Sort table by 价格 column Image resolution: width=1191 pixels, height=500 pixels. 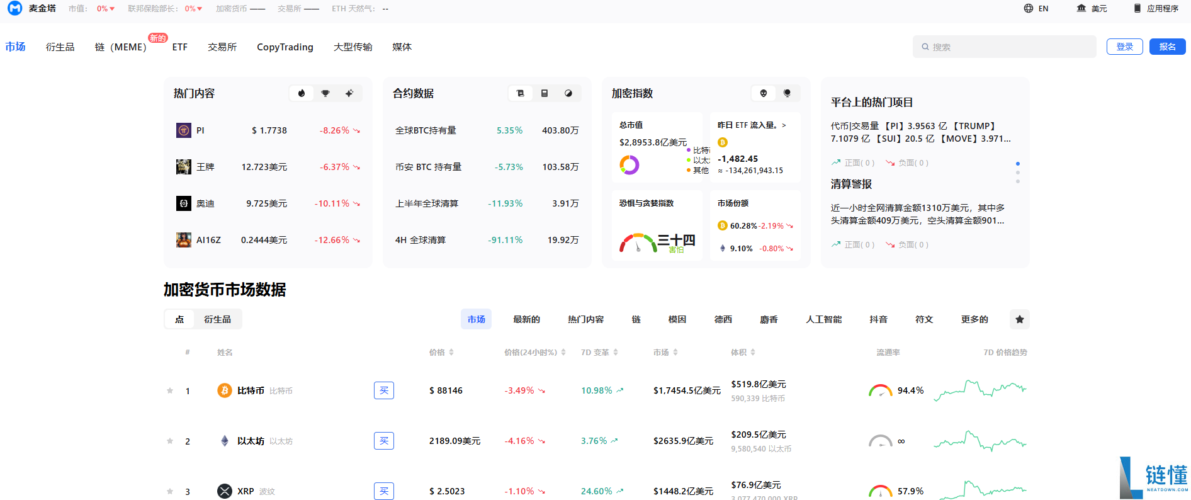coord(441,352)
